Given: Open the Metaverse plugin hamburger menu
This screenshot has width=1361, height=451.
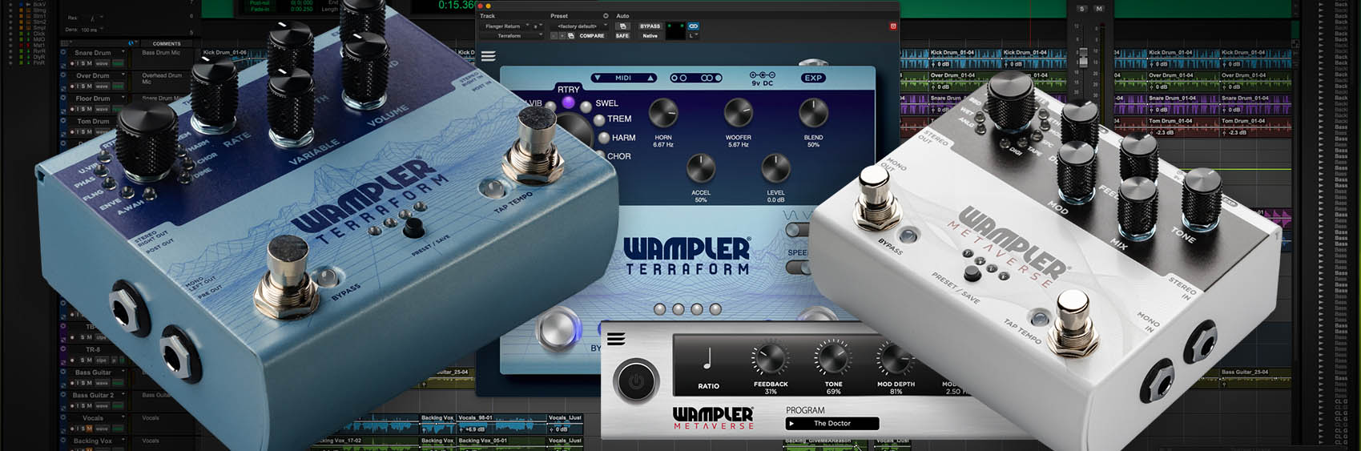Looking at the screenshot, I should click(x=615, y=339).
